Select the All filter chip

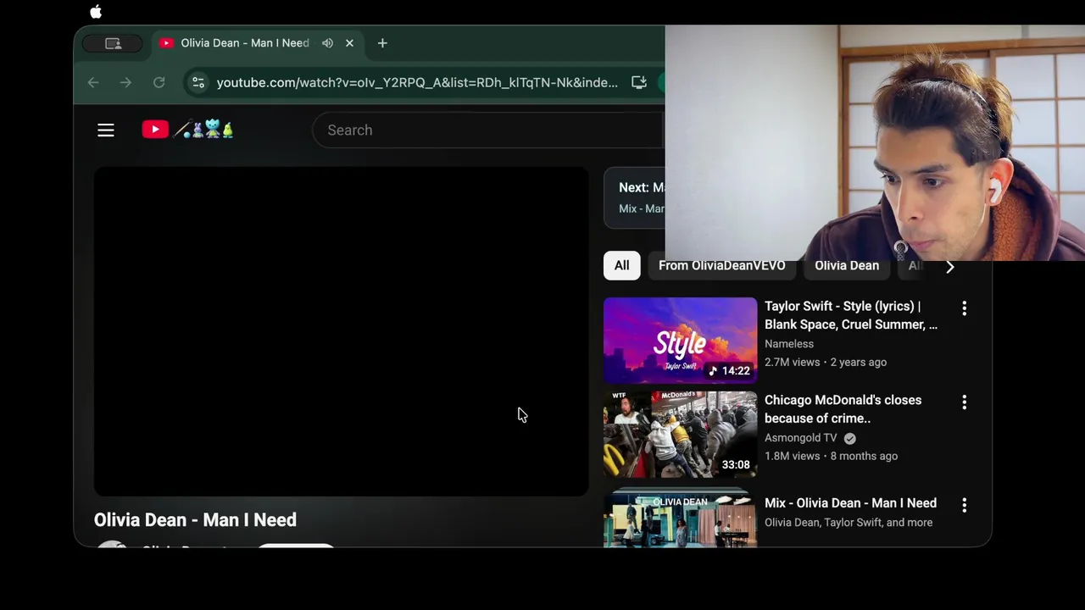click(621, 265)
